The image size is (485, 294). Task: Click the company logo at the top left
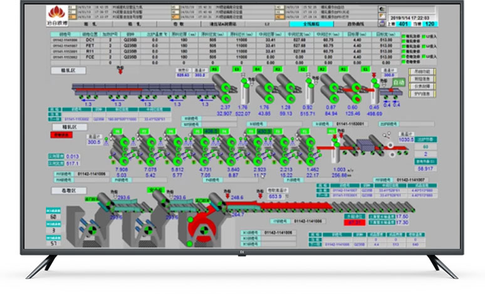pyautogui.click(x=57, y=16)
